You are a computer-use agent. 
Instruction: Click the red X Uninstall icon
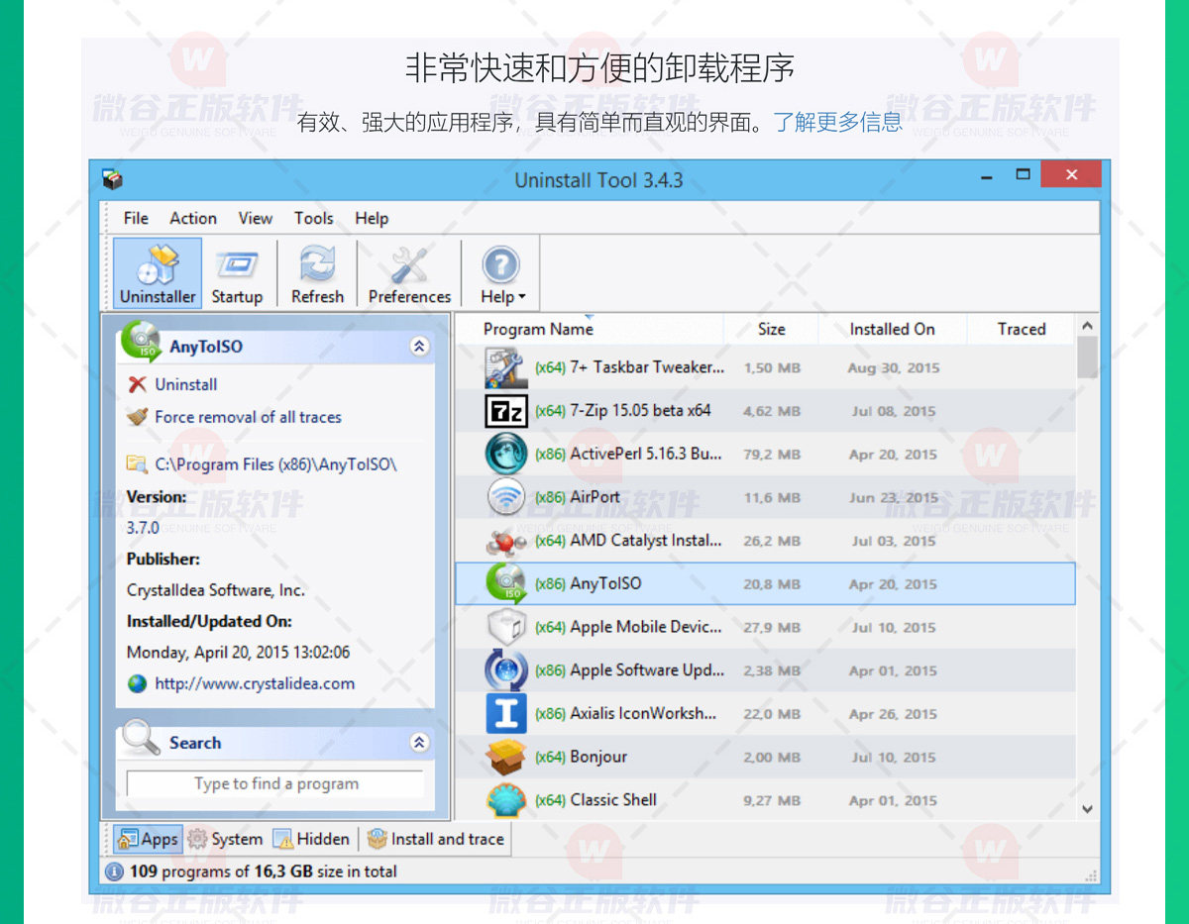coord(137,384)
